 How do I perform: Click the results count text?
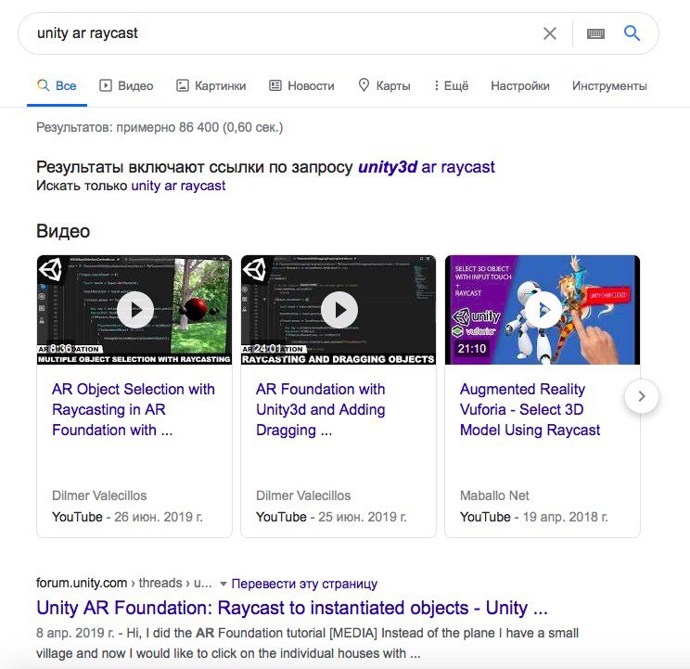(160, 128)
